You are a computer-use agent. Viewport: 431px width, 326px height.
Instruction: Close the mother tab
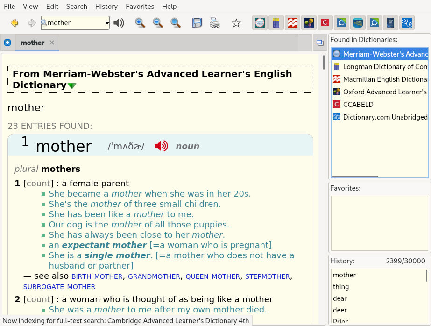point(52,43)
